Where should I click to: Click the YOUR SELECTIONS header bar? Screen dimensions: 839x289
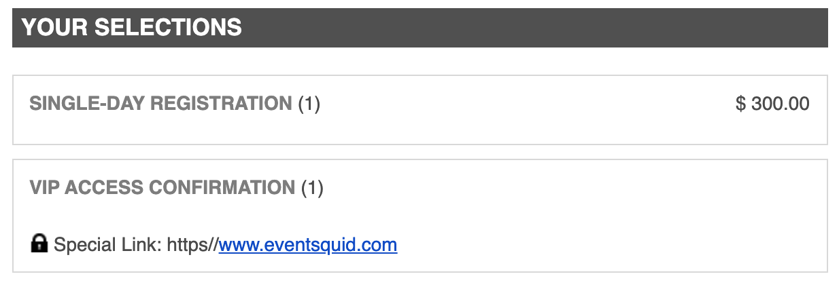(x=419, y=28)
